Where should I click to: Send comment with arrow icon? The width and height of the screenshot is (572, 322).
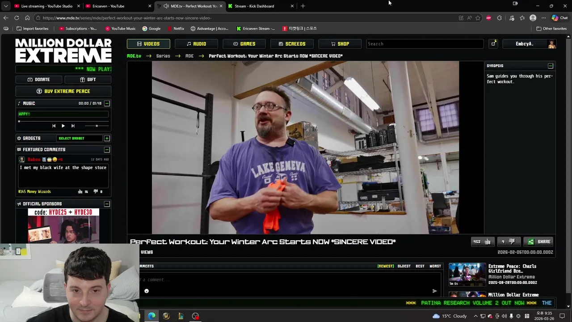pos(434,291)
